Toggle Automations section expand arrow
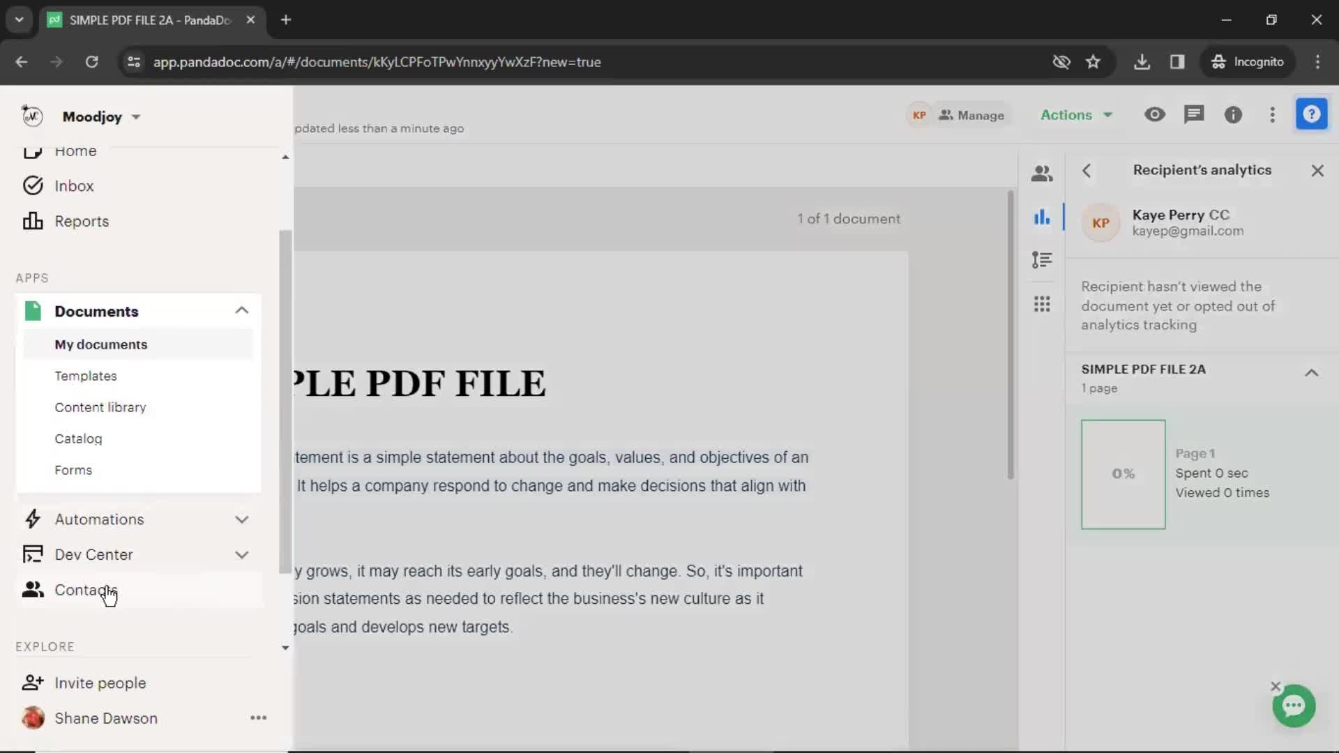 (243, 519)
